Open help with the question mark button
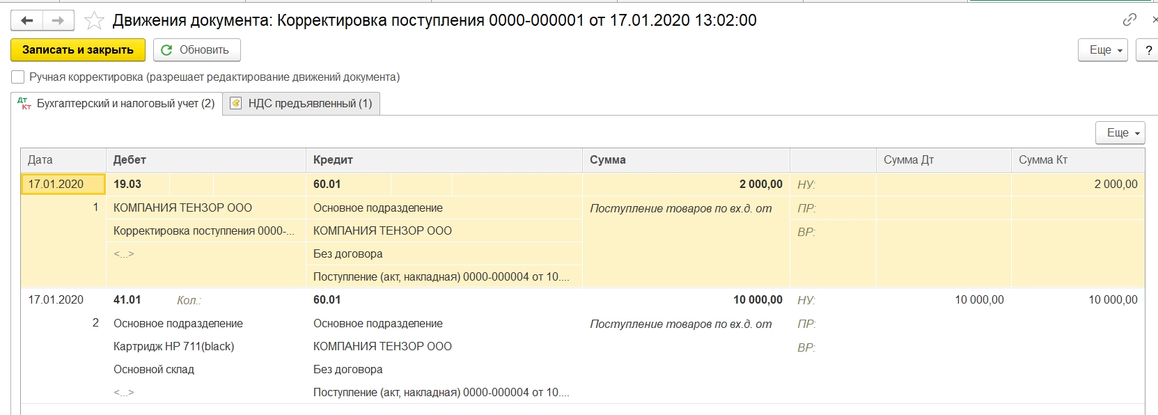This screenshot has height=415, width=1158. click(x=1148, y=50)
